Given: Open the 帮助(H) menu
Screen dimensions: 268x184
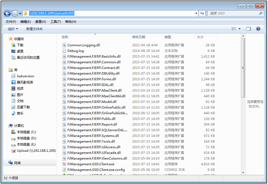Looking at the screenshot, I should (x=71, y=22).
